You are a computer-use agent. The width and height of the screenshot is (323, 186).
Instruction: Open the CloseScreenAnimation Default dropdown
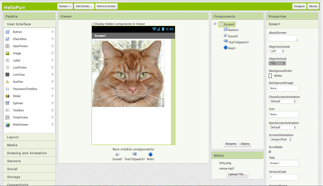coord(283,101)
